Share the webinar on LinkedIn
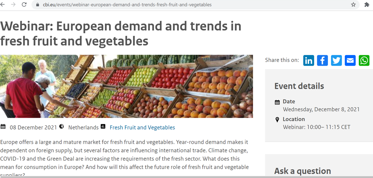 click(309, 60)
